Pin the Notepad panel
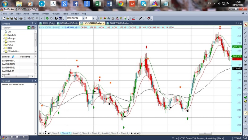 coord(33,81)
